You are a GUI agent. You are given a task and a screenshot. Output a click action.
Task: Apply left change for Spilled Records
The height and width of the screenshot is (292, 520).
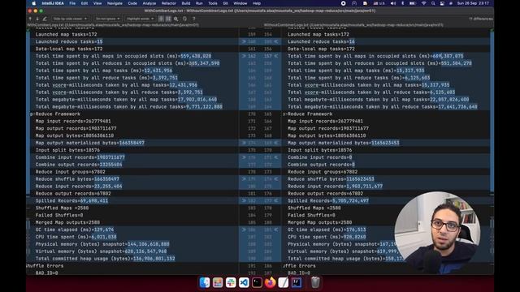(x=244, y=200)
